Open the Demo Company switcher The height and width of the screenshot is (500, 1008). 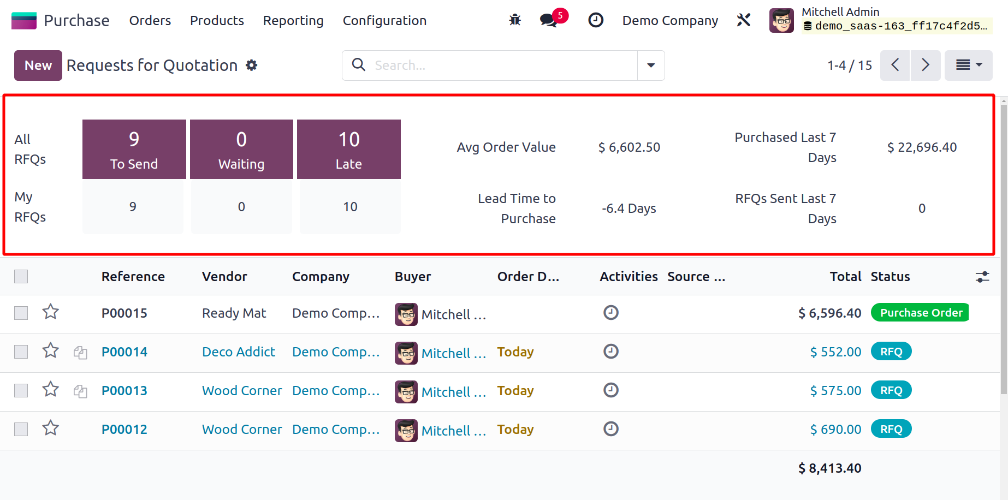[670, 21]
